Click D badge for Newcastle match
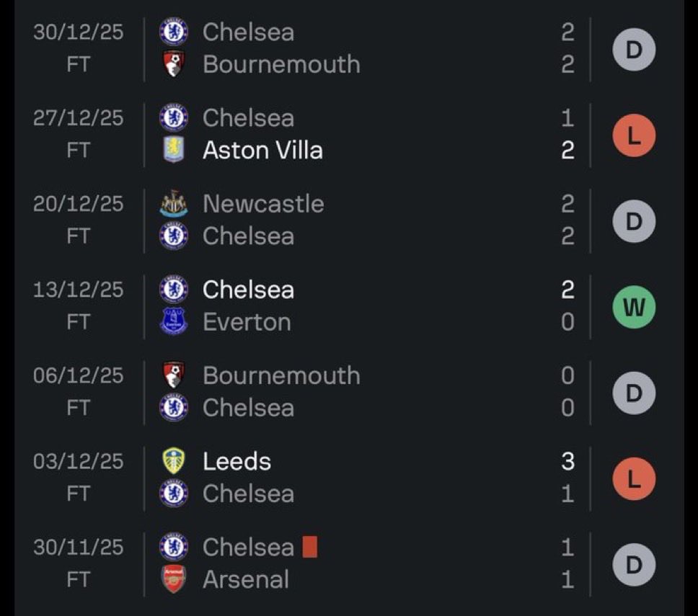698x616 pixels. tap(634, 221)
